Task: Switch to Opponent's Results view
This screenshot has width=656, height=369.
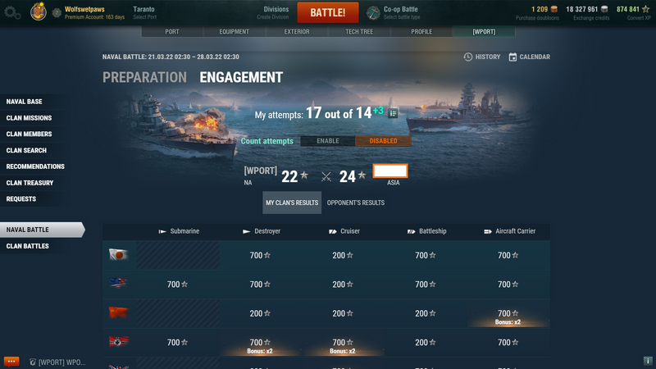Action: click(356, 203)
